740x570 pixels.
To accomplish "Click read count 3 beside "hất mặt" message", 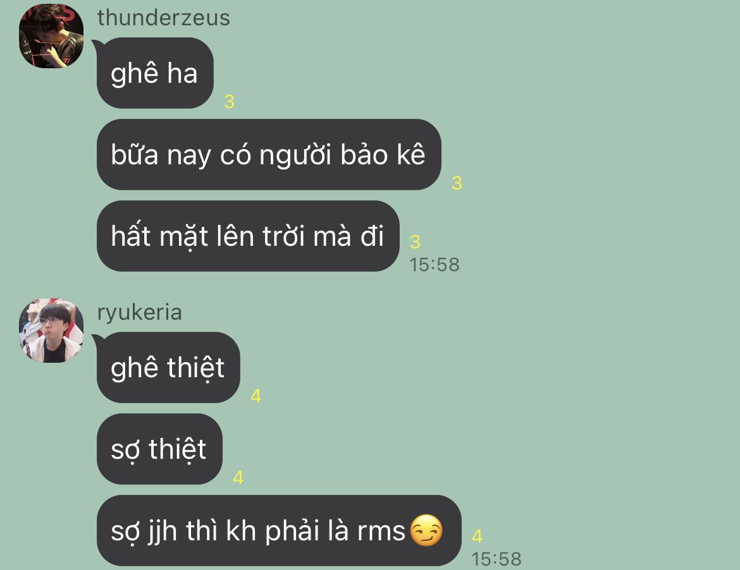I will click(416, 242).
